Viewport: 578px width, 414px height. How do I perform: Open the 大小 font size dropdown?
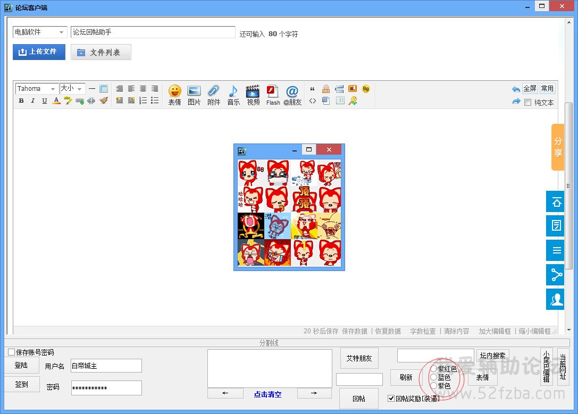72,88
